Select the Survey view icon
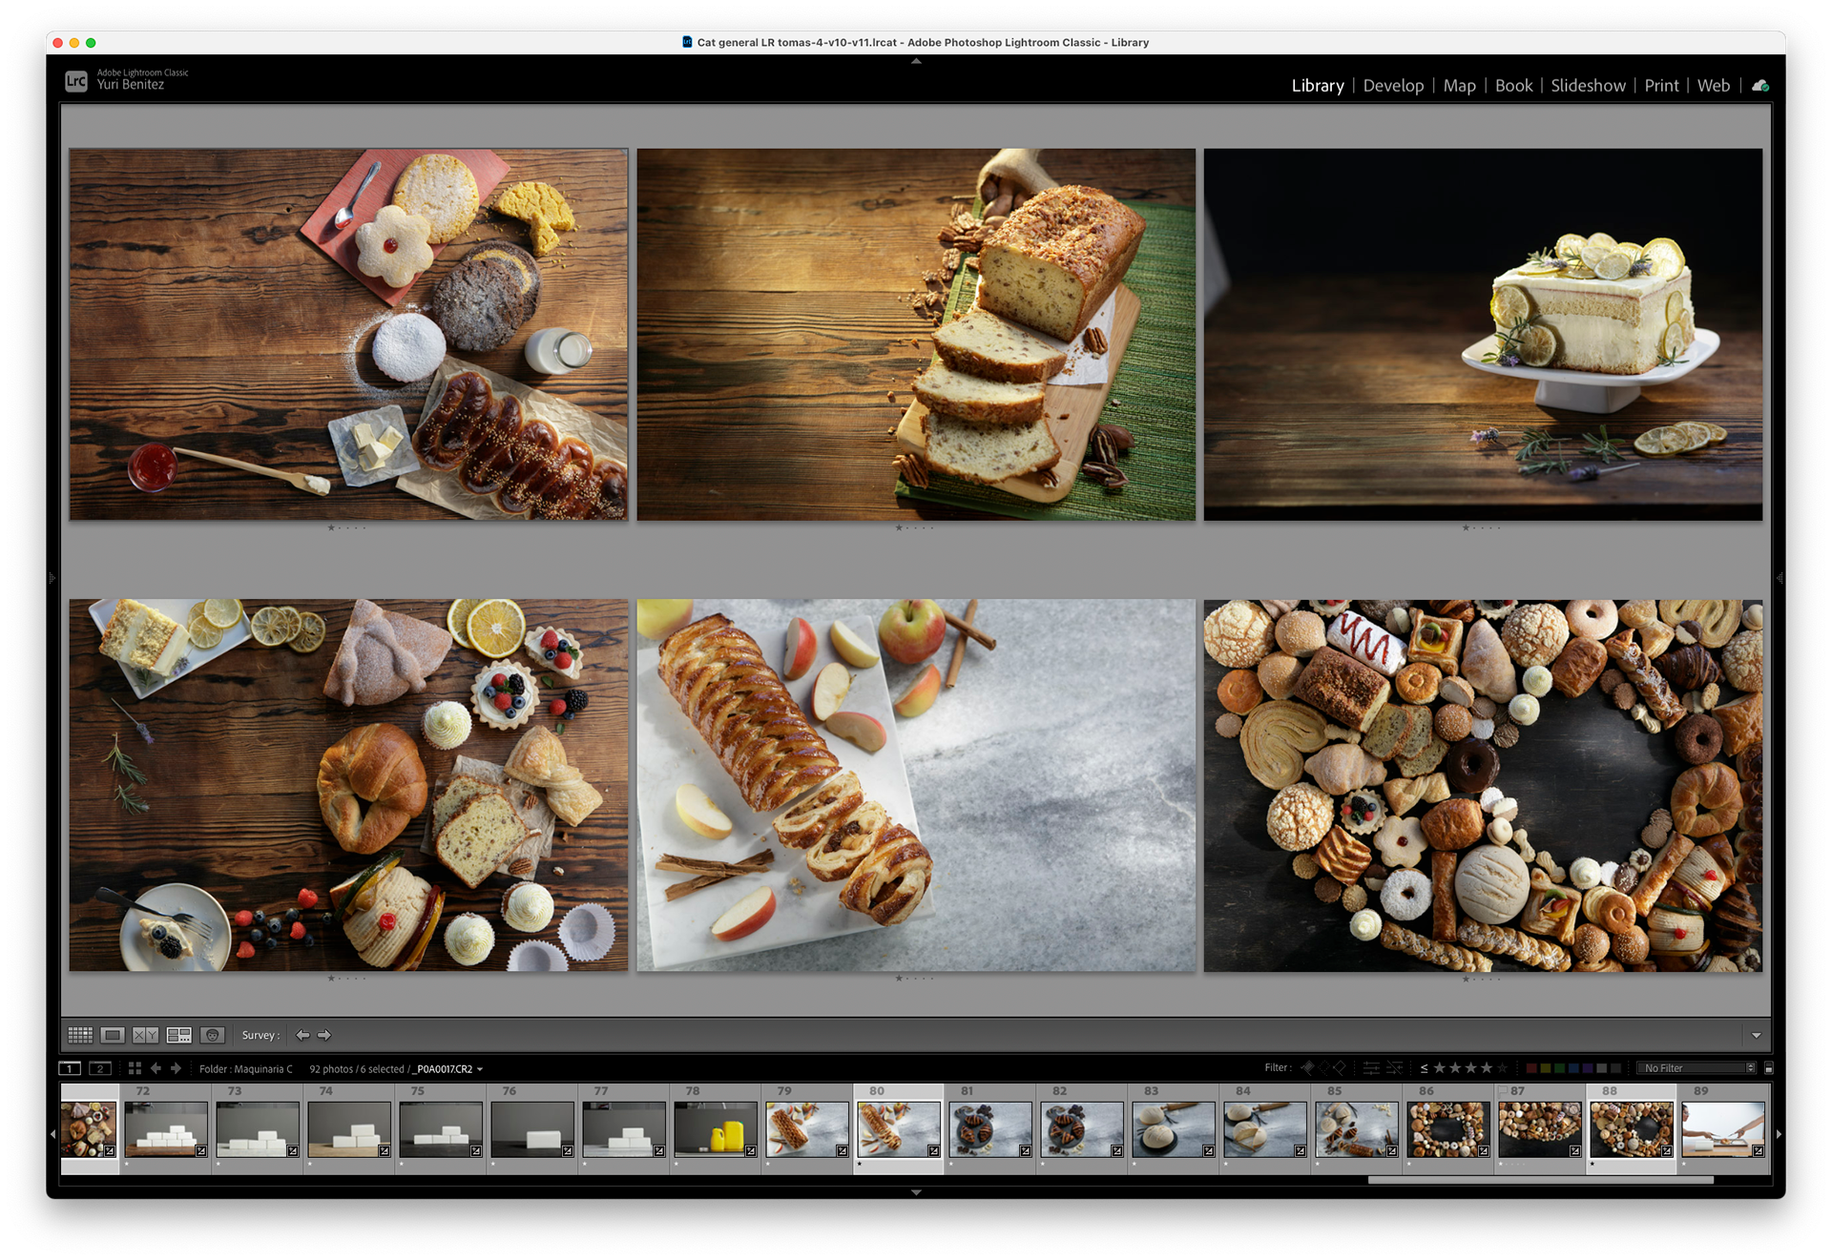This screenshot has height=1260, width=1832. click(x=178, y=1035)
